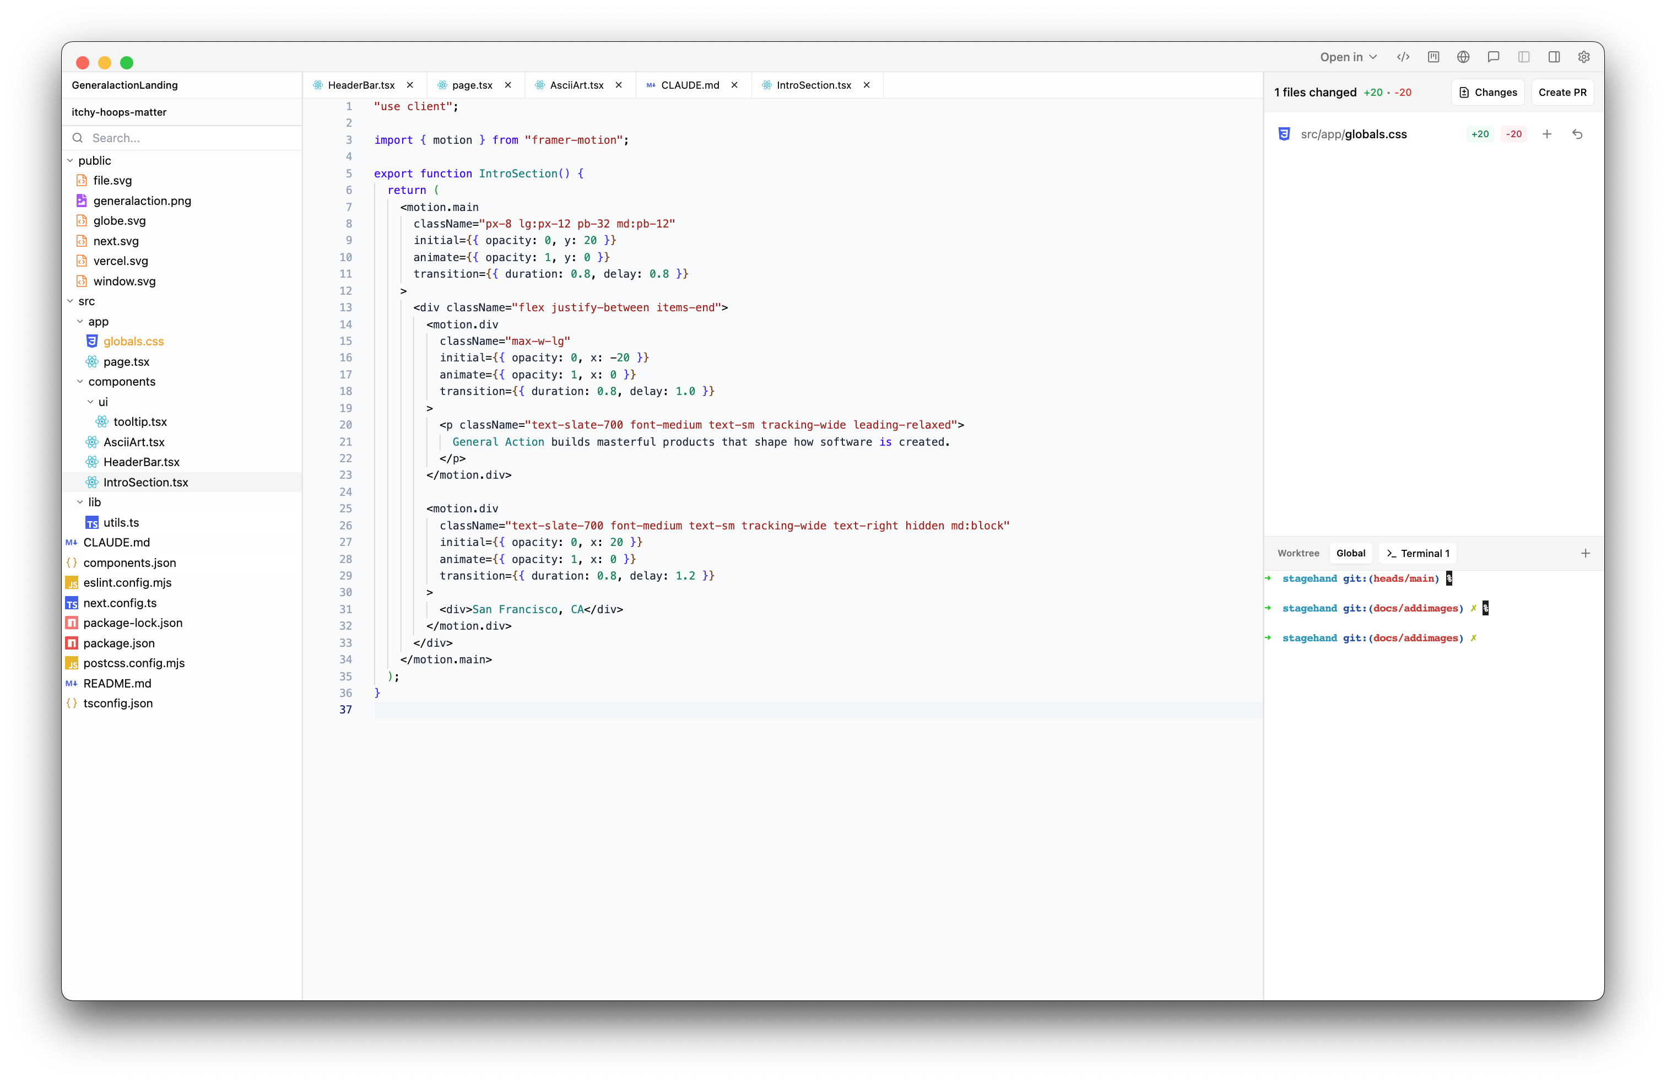Click the Changes button
Screen dimensions: 1666x1082
pos(1487,93)
